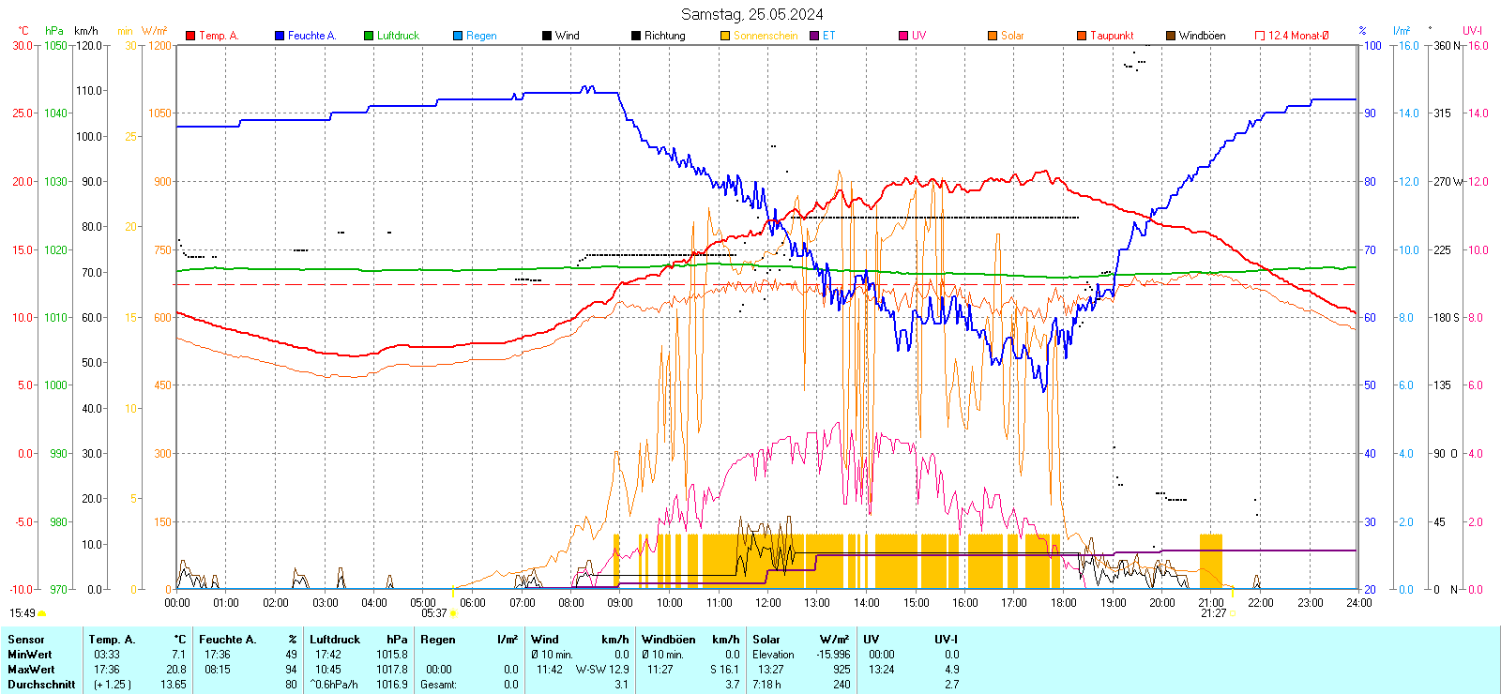Viewport: 1501px width, 694px height.
Task: Click the light-blue Regen legend square
Action: click(x=458, y=36)
